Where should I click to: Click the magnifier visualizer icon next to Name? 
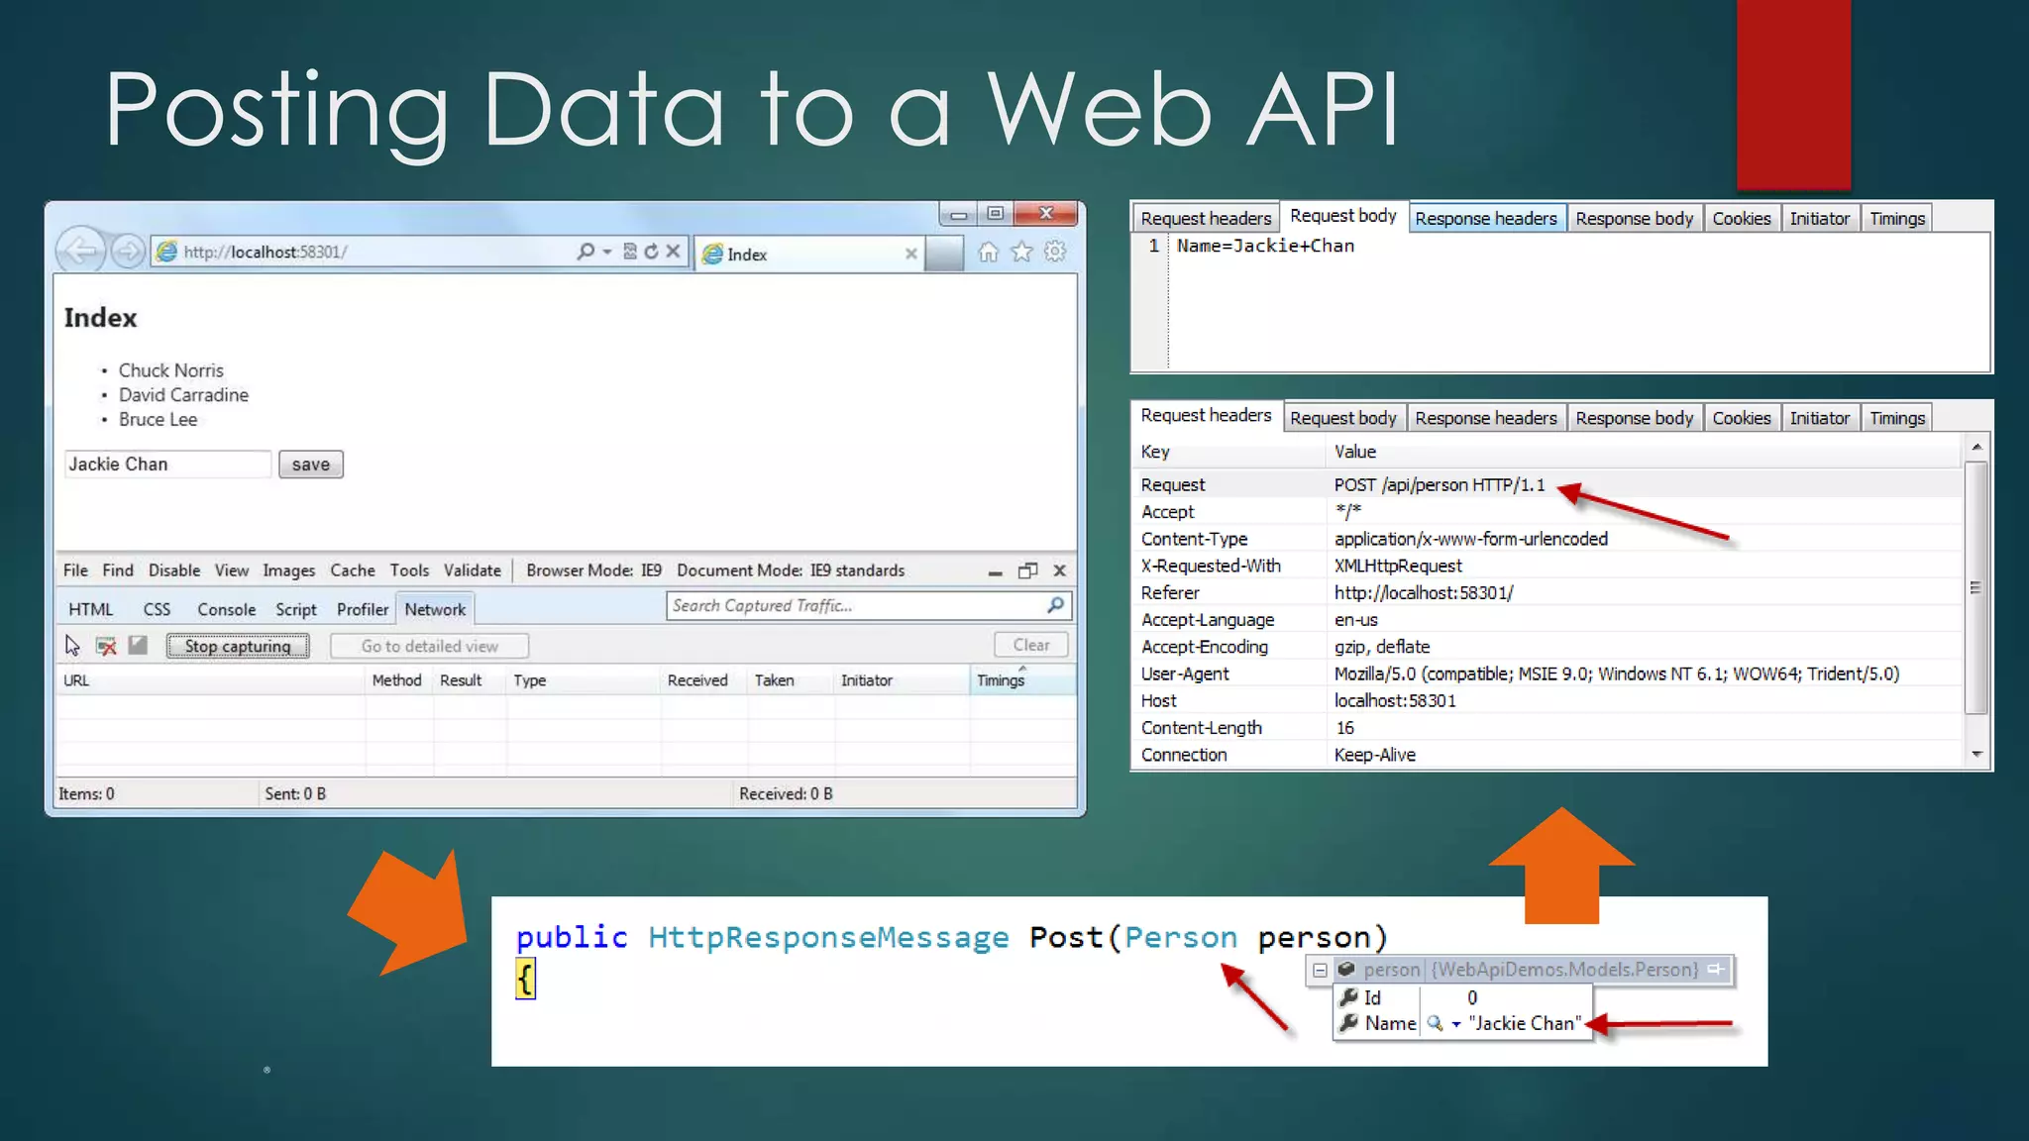tap(1434, 1023)
